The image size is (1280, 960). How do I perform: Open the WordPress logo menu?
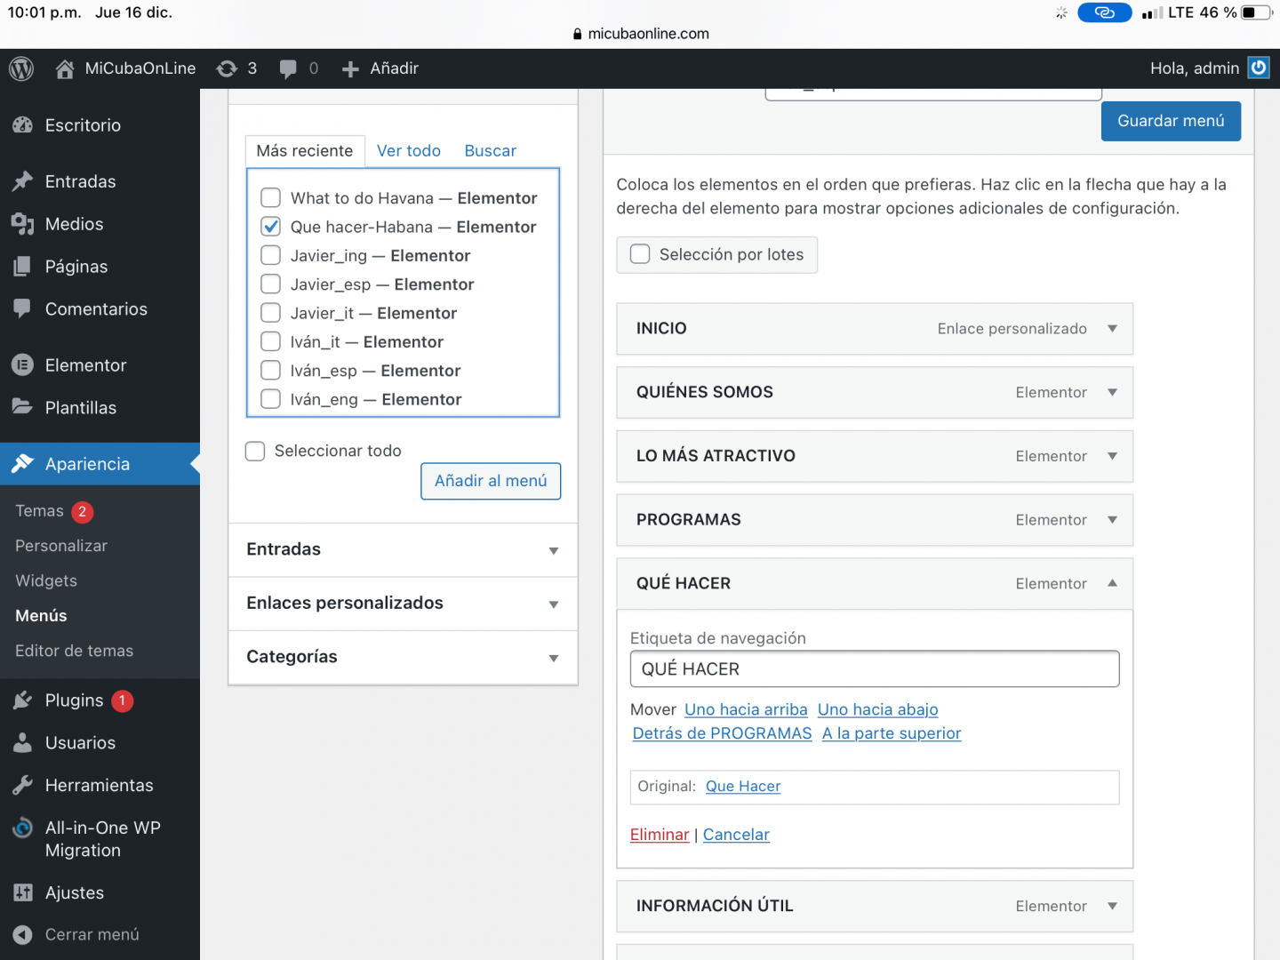tap(21, 68)
